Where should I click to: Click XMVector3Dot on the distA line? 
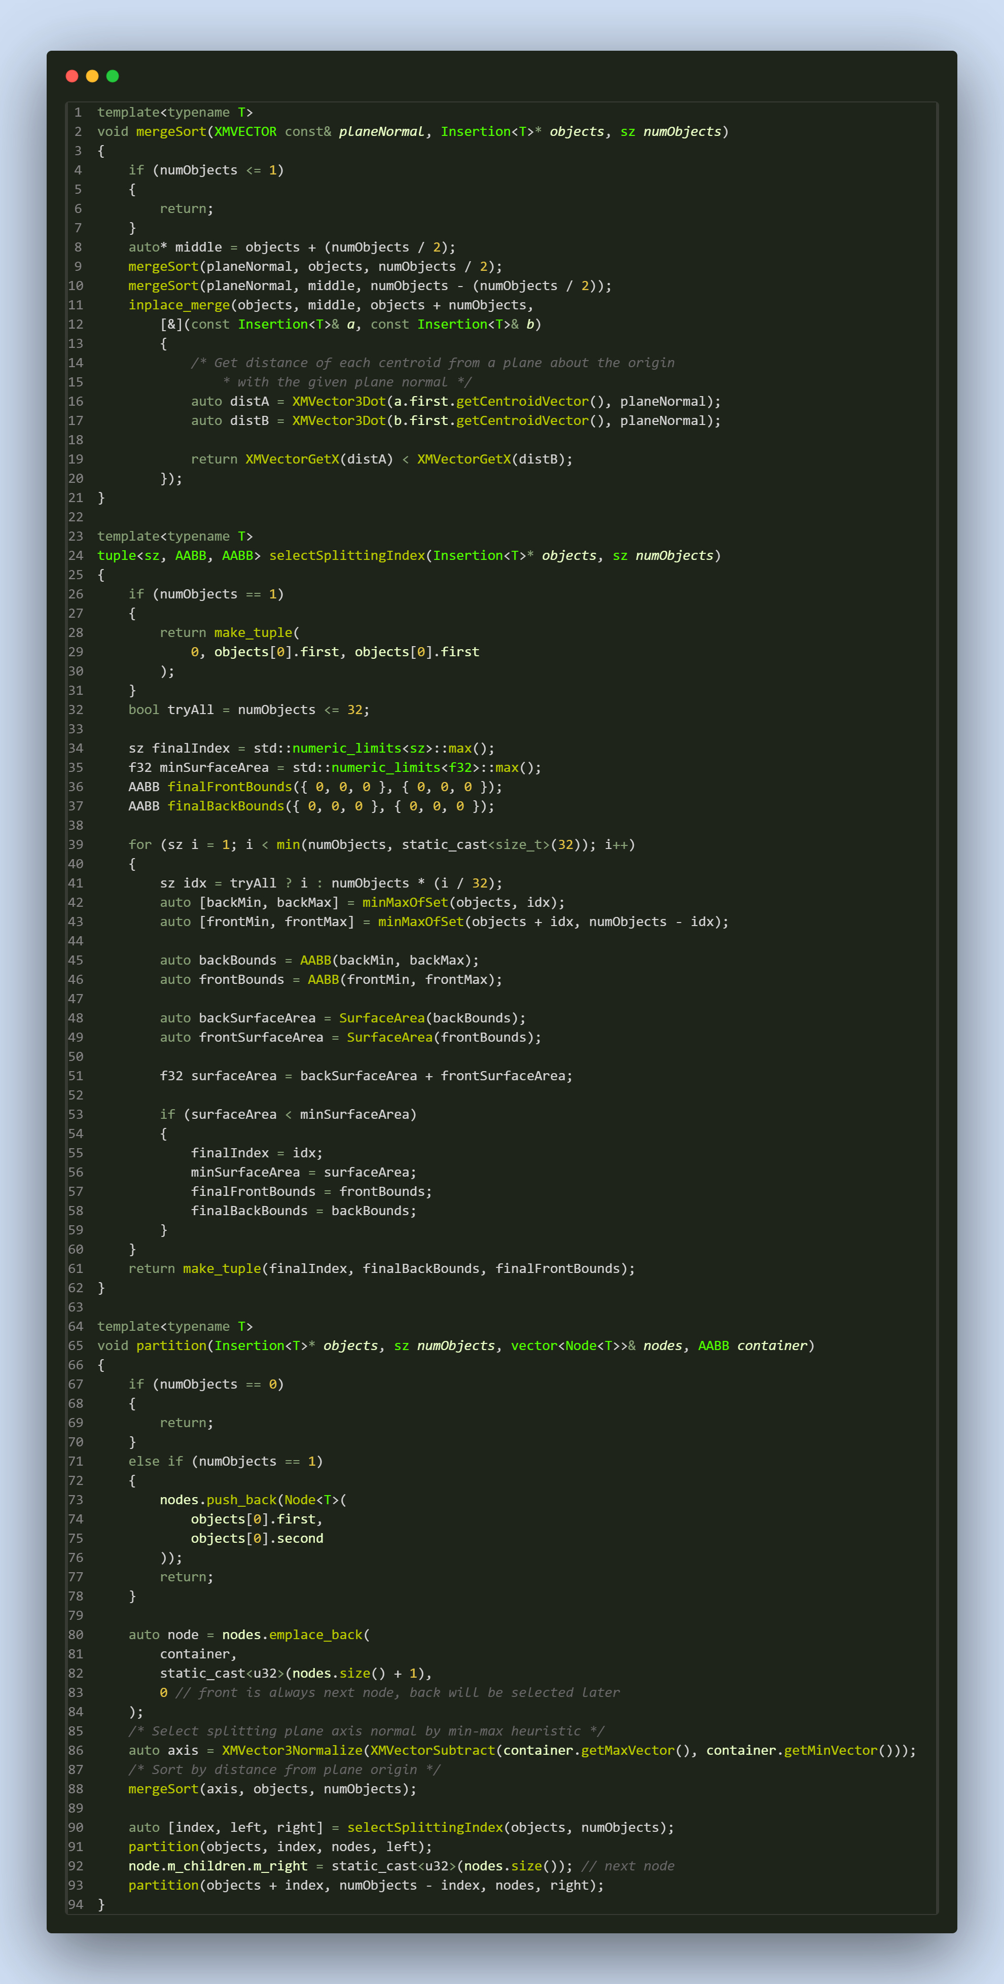click(338, 401)
